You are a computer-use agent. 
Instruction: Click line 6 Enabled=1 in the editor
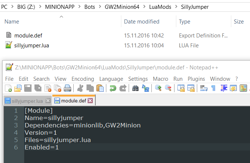point(41,147)
